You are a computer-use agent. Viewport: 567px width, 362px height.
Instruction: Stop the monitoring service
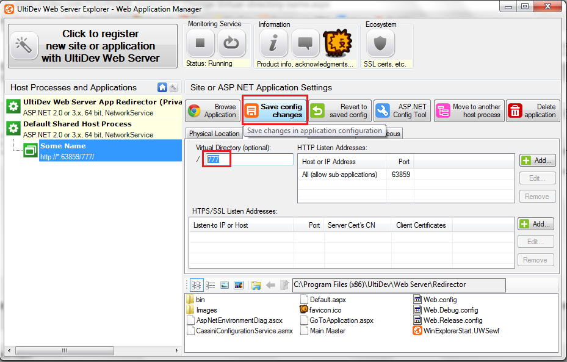tap(200, 43)
